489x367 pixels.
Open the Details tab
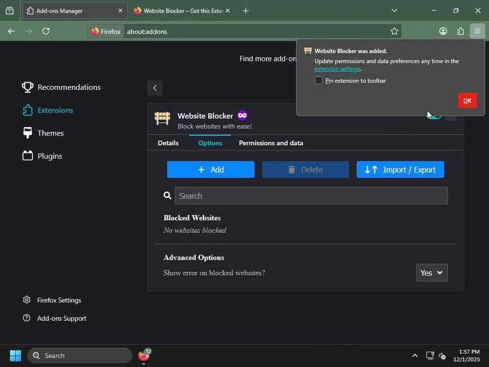pos(168,143)
